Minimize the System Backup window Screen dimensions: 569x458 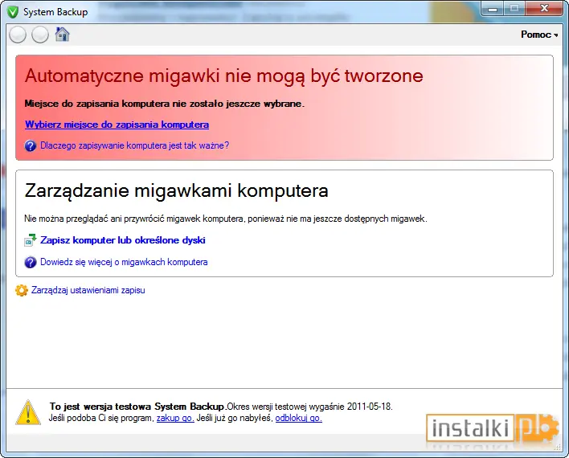[492, 9]
